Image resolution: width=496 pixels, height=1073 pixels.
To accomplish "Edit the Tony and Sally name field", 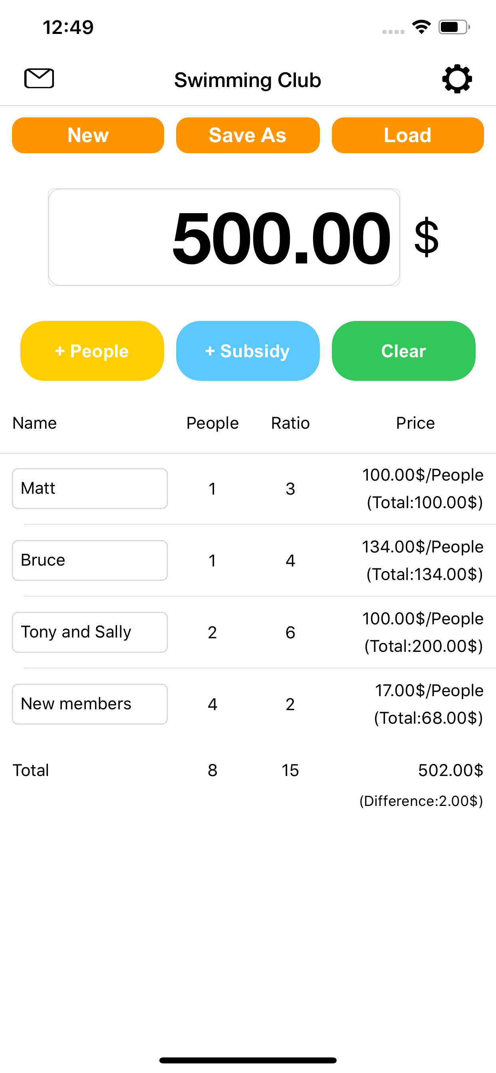I will [89, 632].
